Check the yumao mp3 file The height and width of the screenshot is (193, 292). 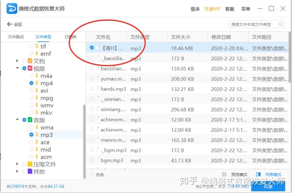click(92, 78)
